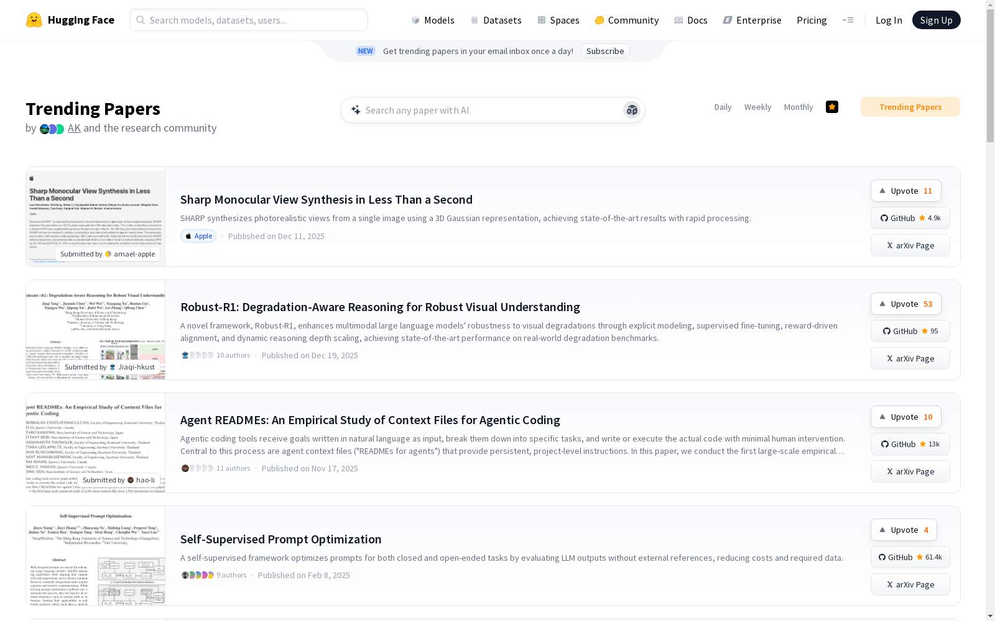Open arXiv page for Robust-R1 paper
Screen dimensions: 995x621
[x=910, y=358]
